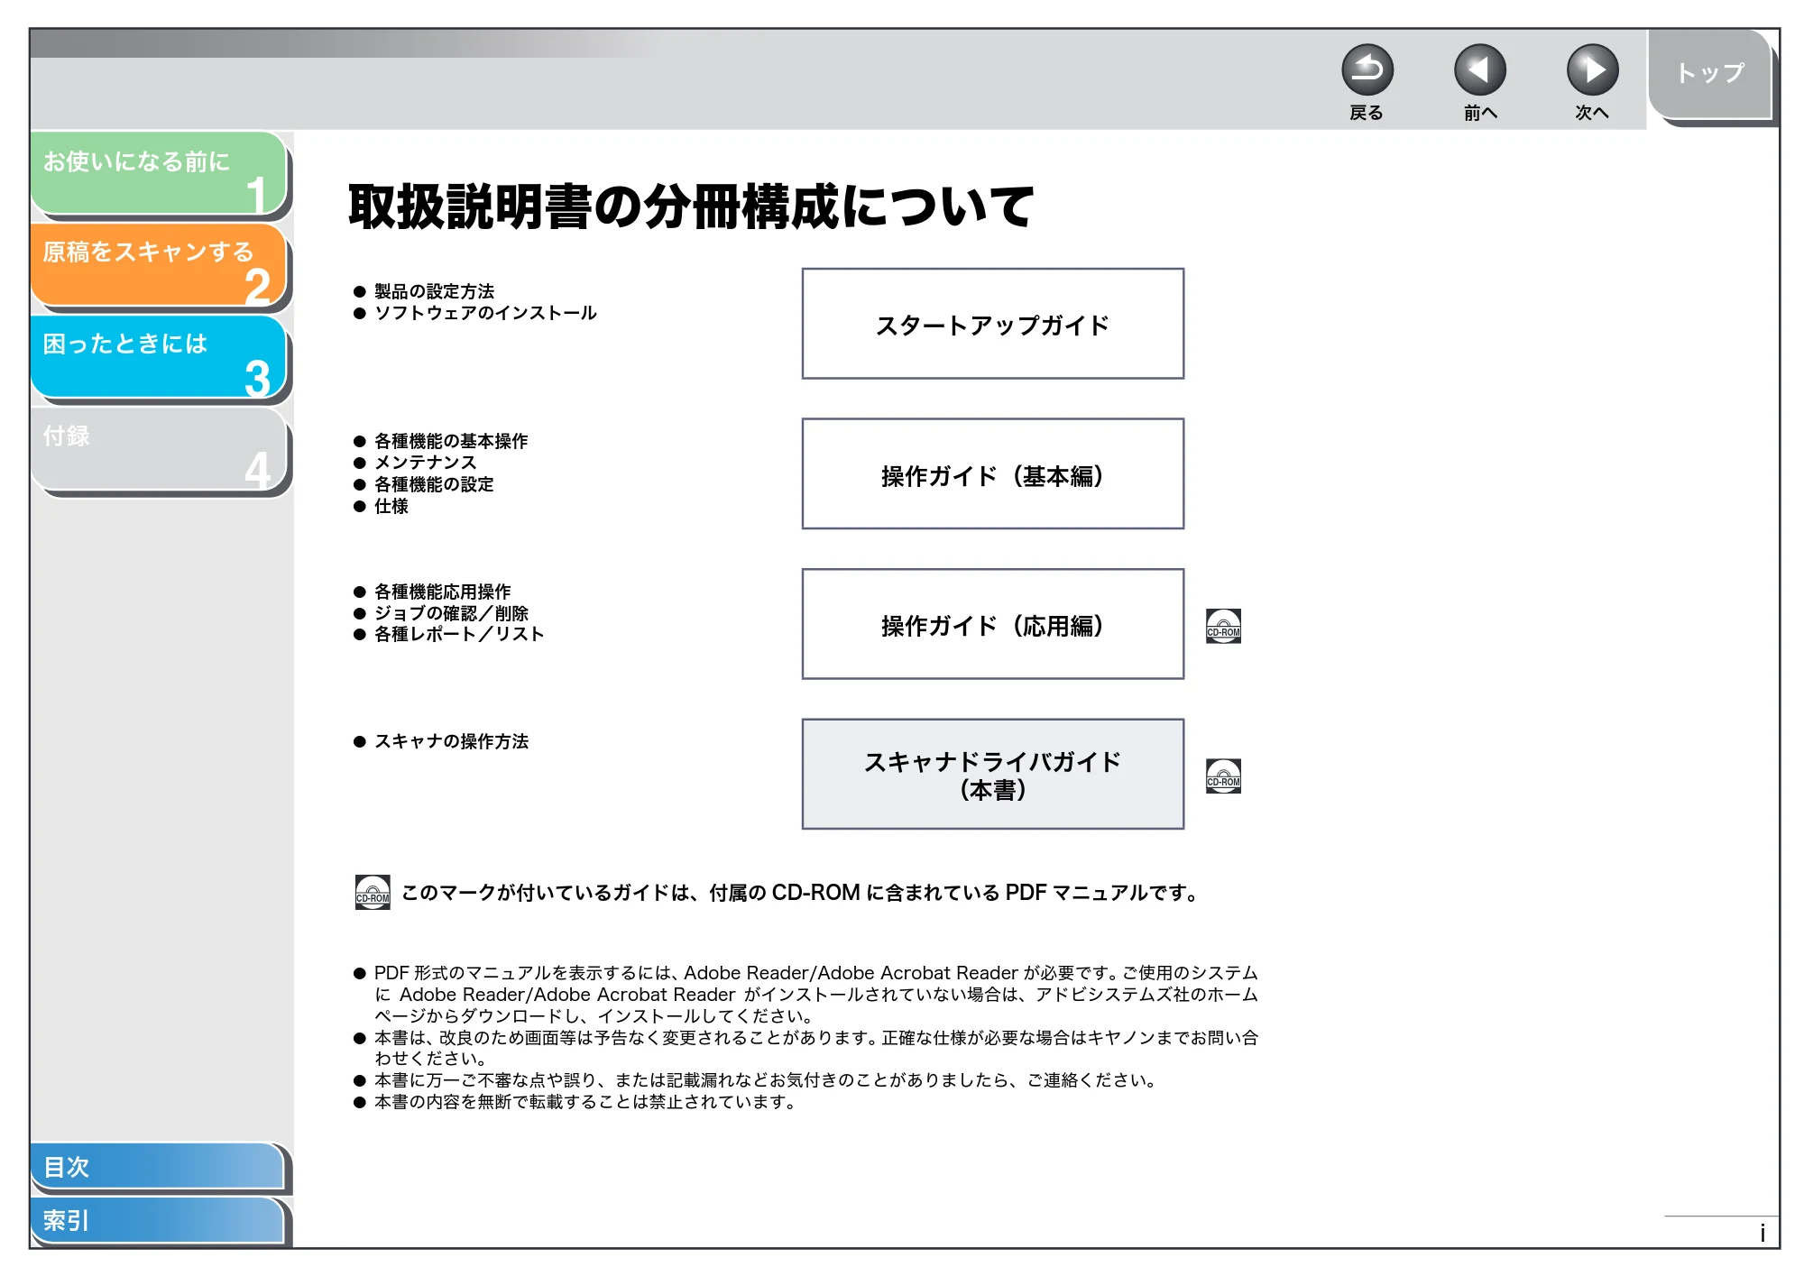Click CD-ROM icon beside 操作ガイド（応用編）
The image size is (1804, 1276).
(x=1223, y=625)
